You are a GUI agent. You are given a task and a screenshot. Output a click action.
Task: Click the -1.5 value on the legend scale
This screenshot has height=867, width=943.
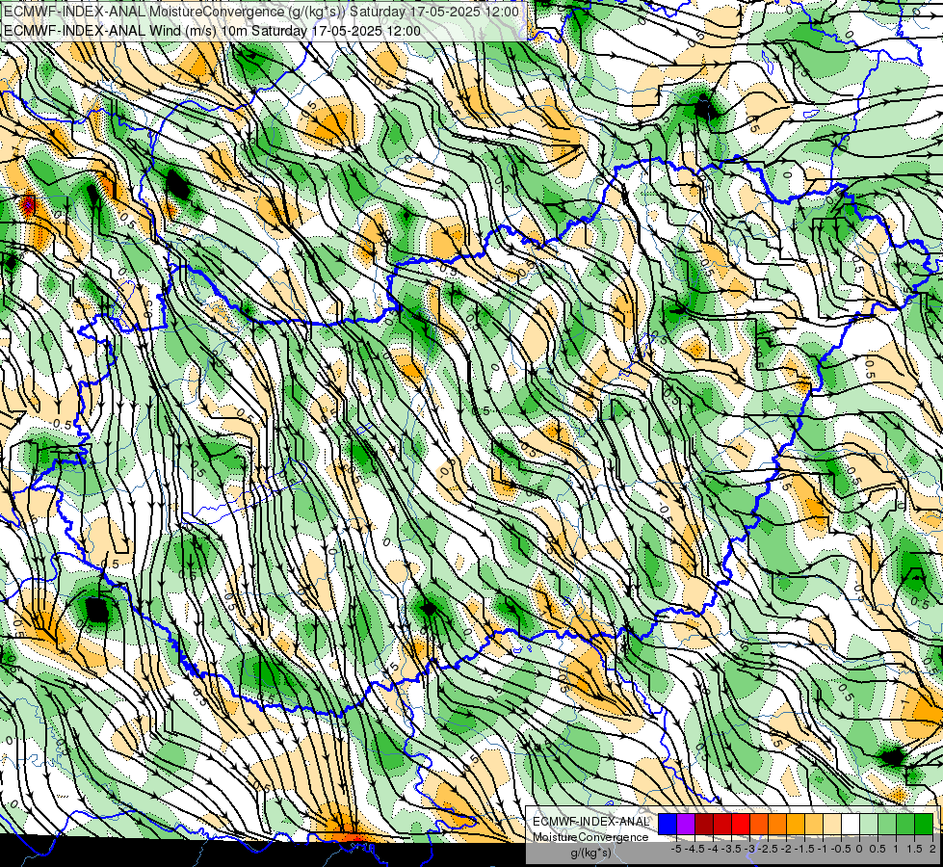pyautogui.click(x=804, y=849)
